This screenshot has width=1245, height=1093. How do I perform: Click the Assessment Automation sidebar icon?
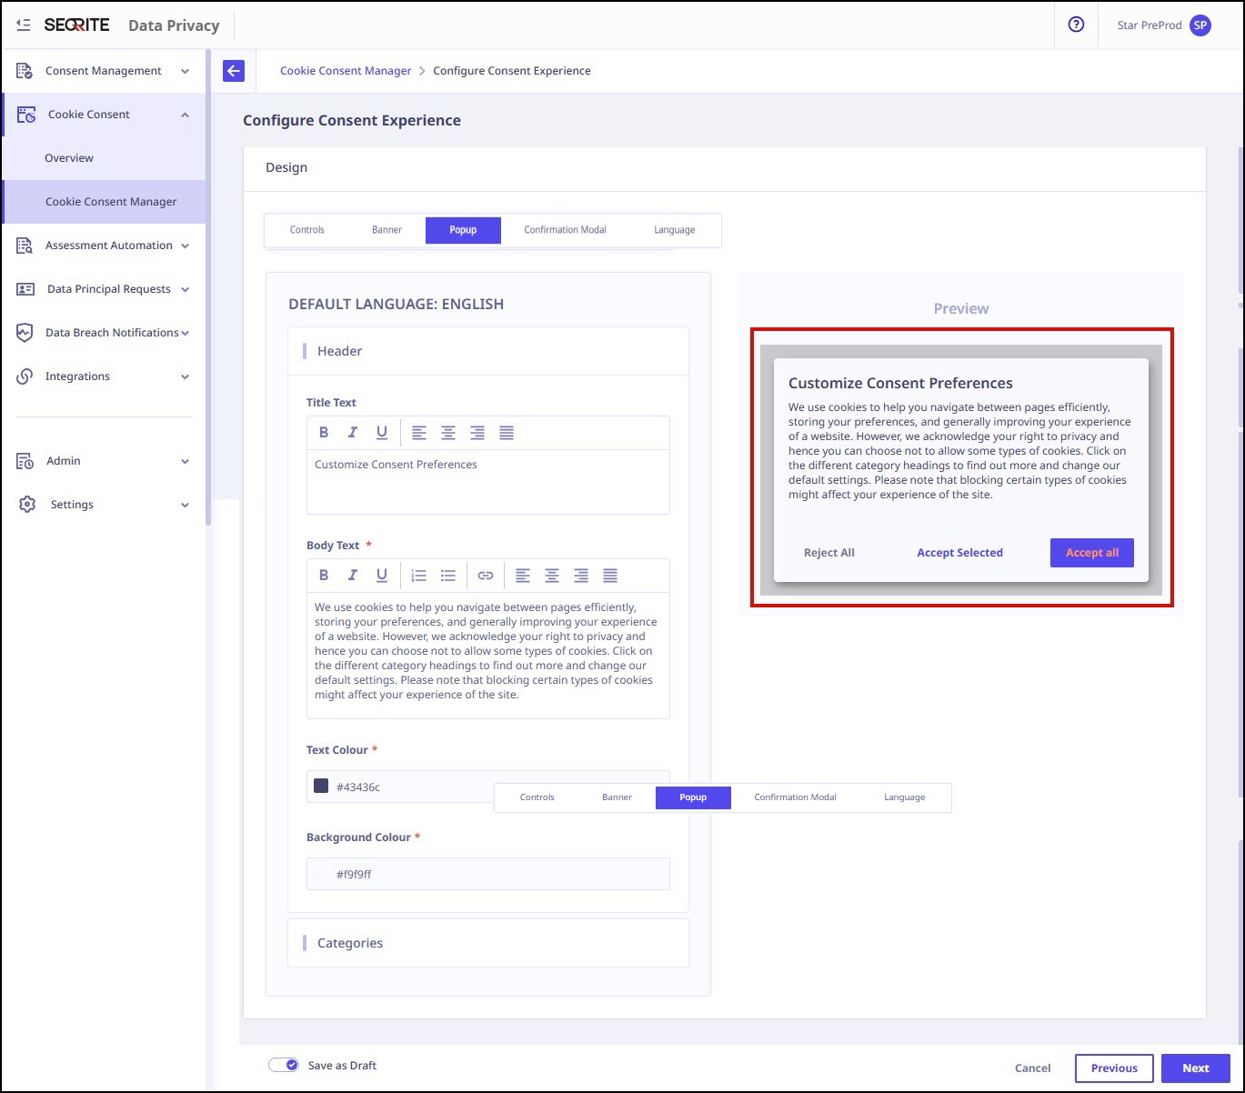click(x=25, y=246)
